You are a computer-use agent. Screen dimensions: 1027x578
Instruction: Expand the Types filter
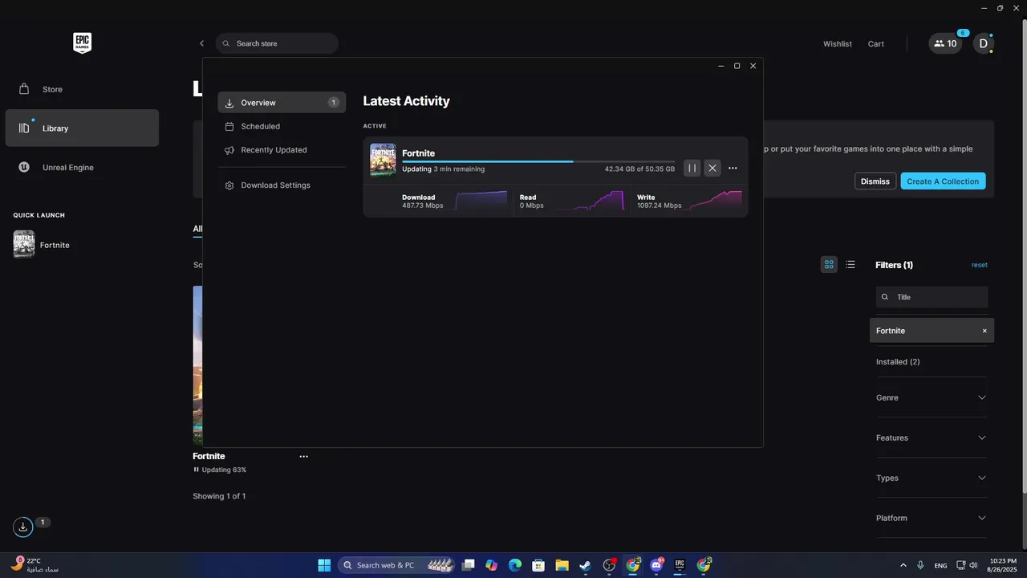[x=931, y=478]
